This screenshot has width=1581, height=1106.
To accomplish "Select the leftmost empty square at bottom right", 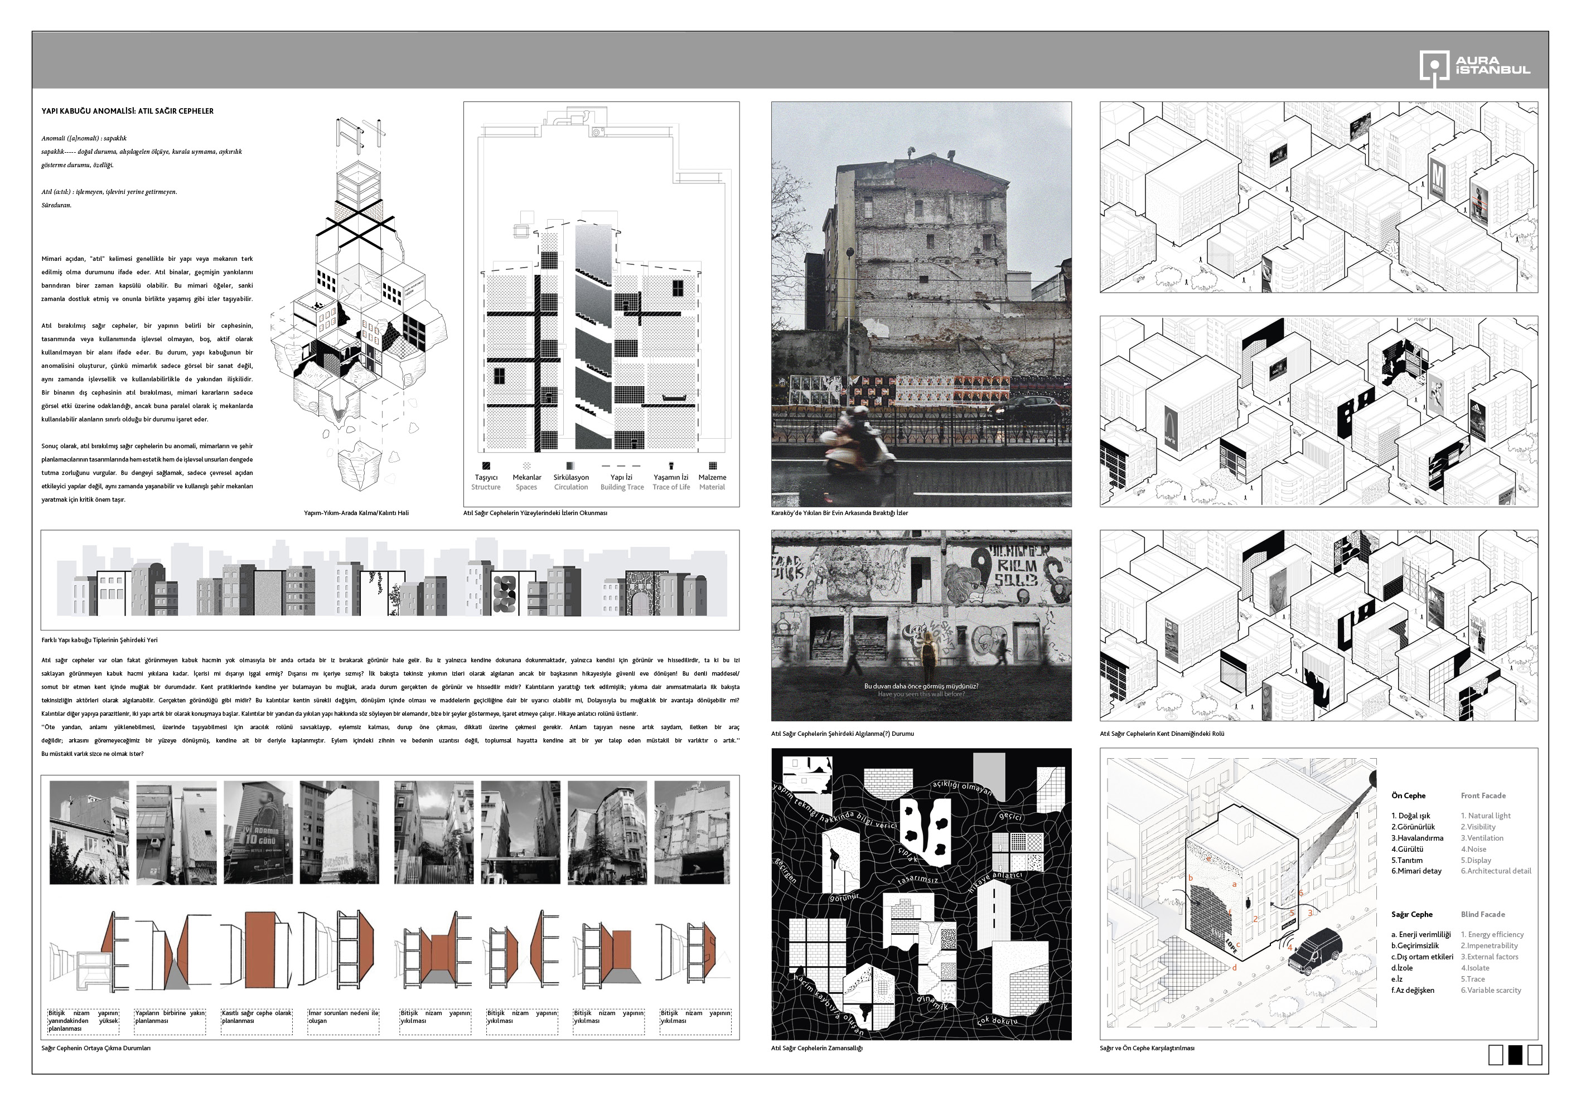I will (1496, 1054).
